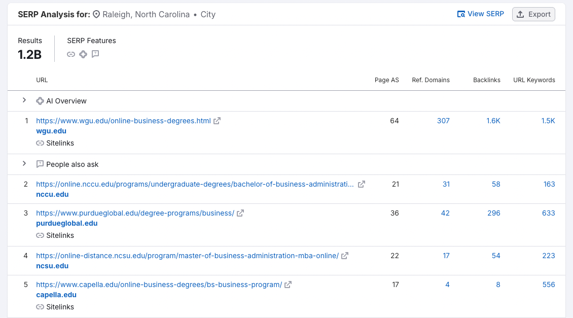Viewport: 573px width, 318px height.
Task: Click the 556 URL keywords link for capella.edu
Action: pyautogui.click(x=548, y=285)
